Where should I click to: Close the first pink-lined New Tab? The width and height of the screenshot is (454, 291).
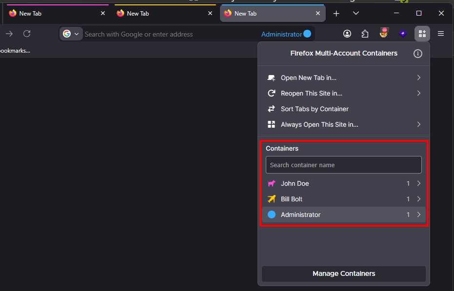pos(103,13)
